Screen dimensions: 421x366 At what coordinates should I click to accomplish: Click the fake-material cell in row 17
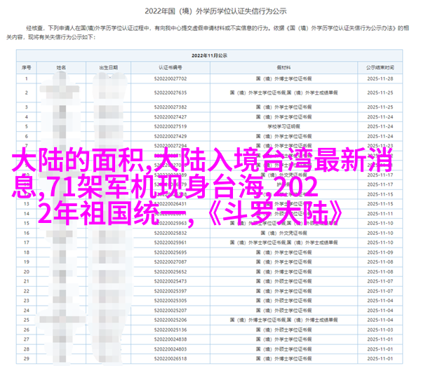coord(283,243)
